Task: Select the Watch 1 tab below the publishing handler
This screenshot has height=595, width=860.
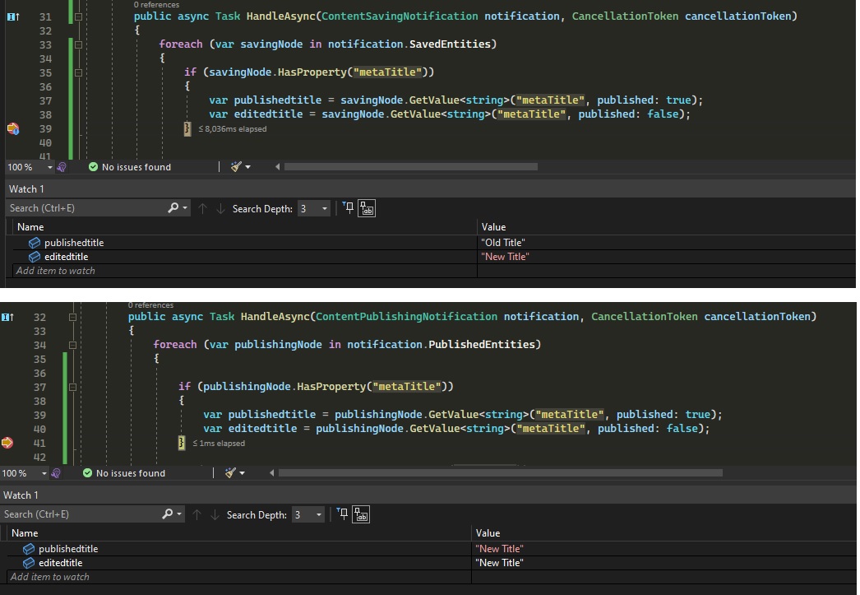Action: point(21,495)
